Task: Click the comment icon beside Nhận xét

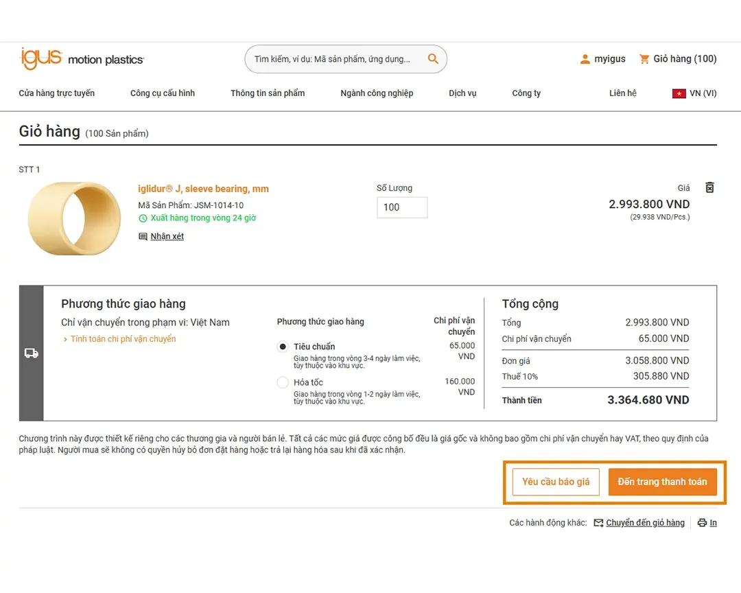Action: (143, 236)
